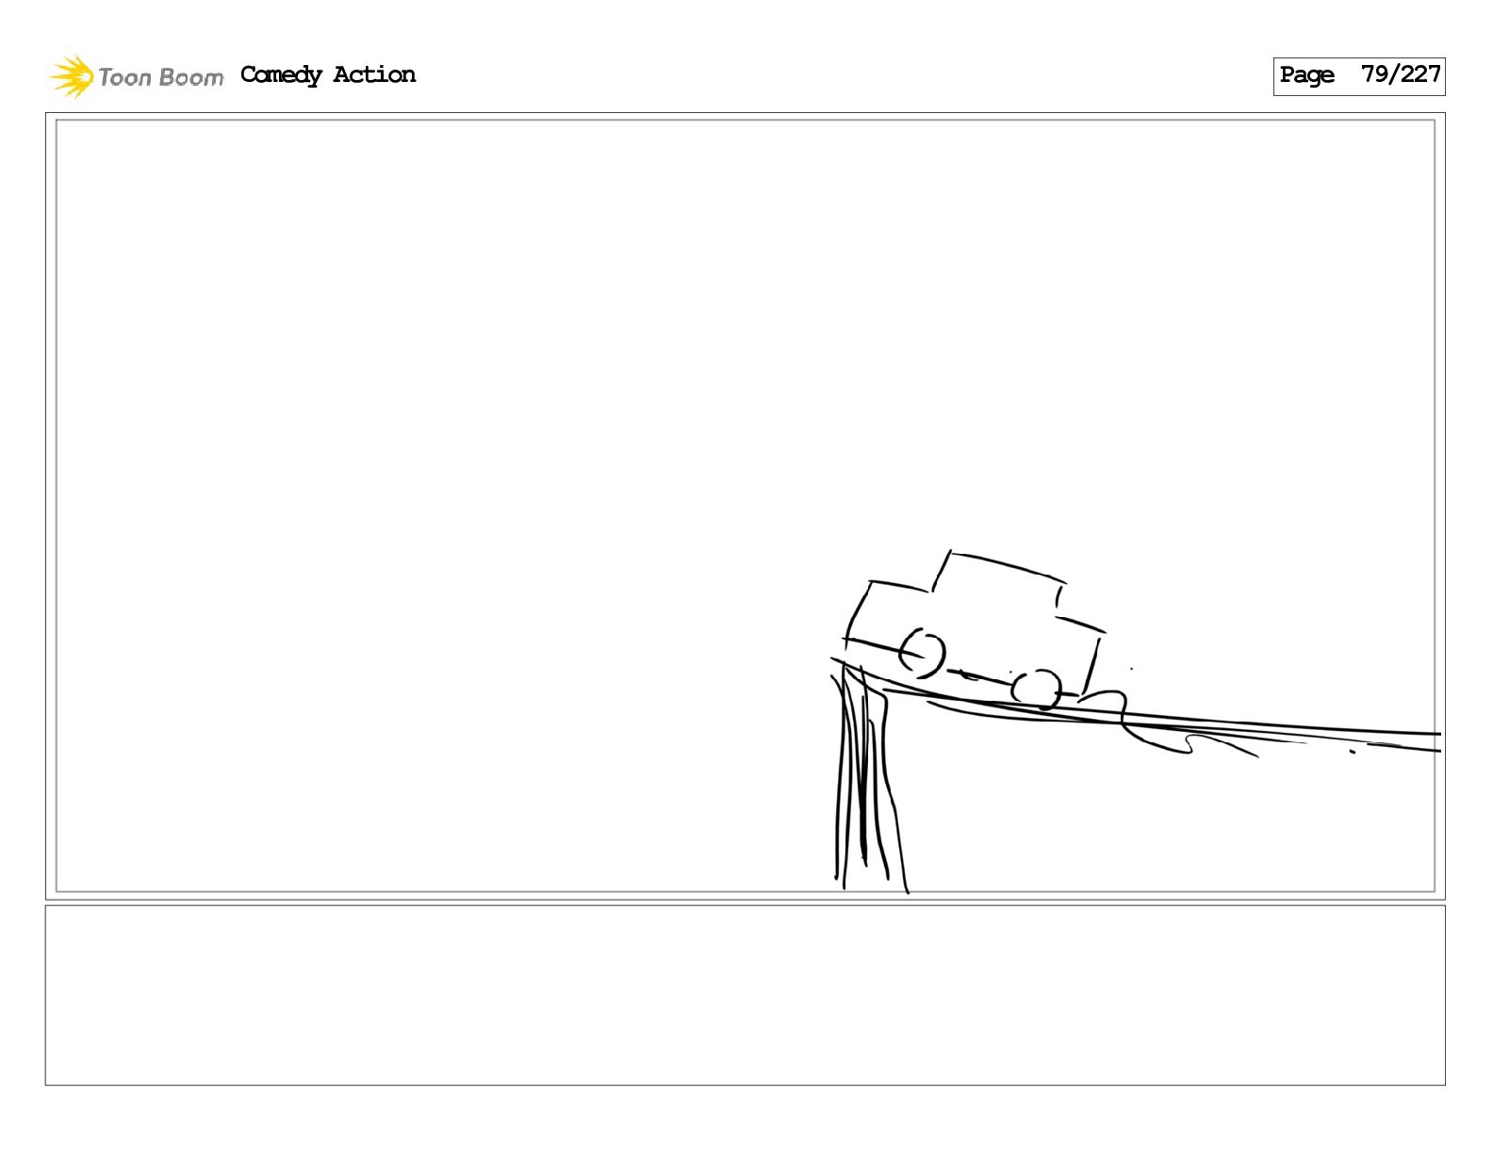Click the 'Page 79/227' page indicator

pos(1358,76)
